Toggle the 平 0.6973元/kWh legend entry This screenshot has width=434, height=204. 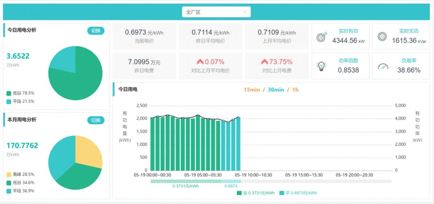298,193
